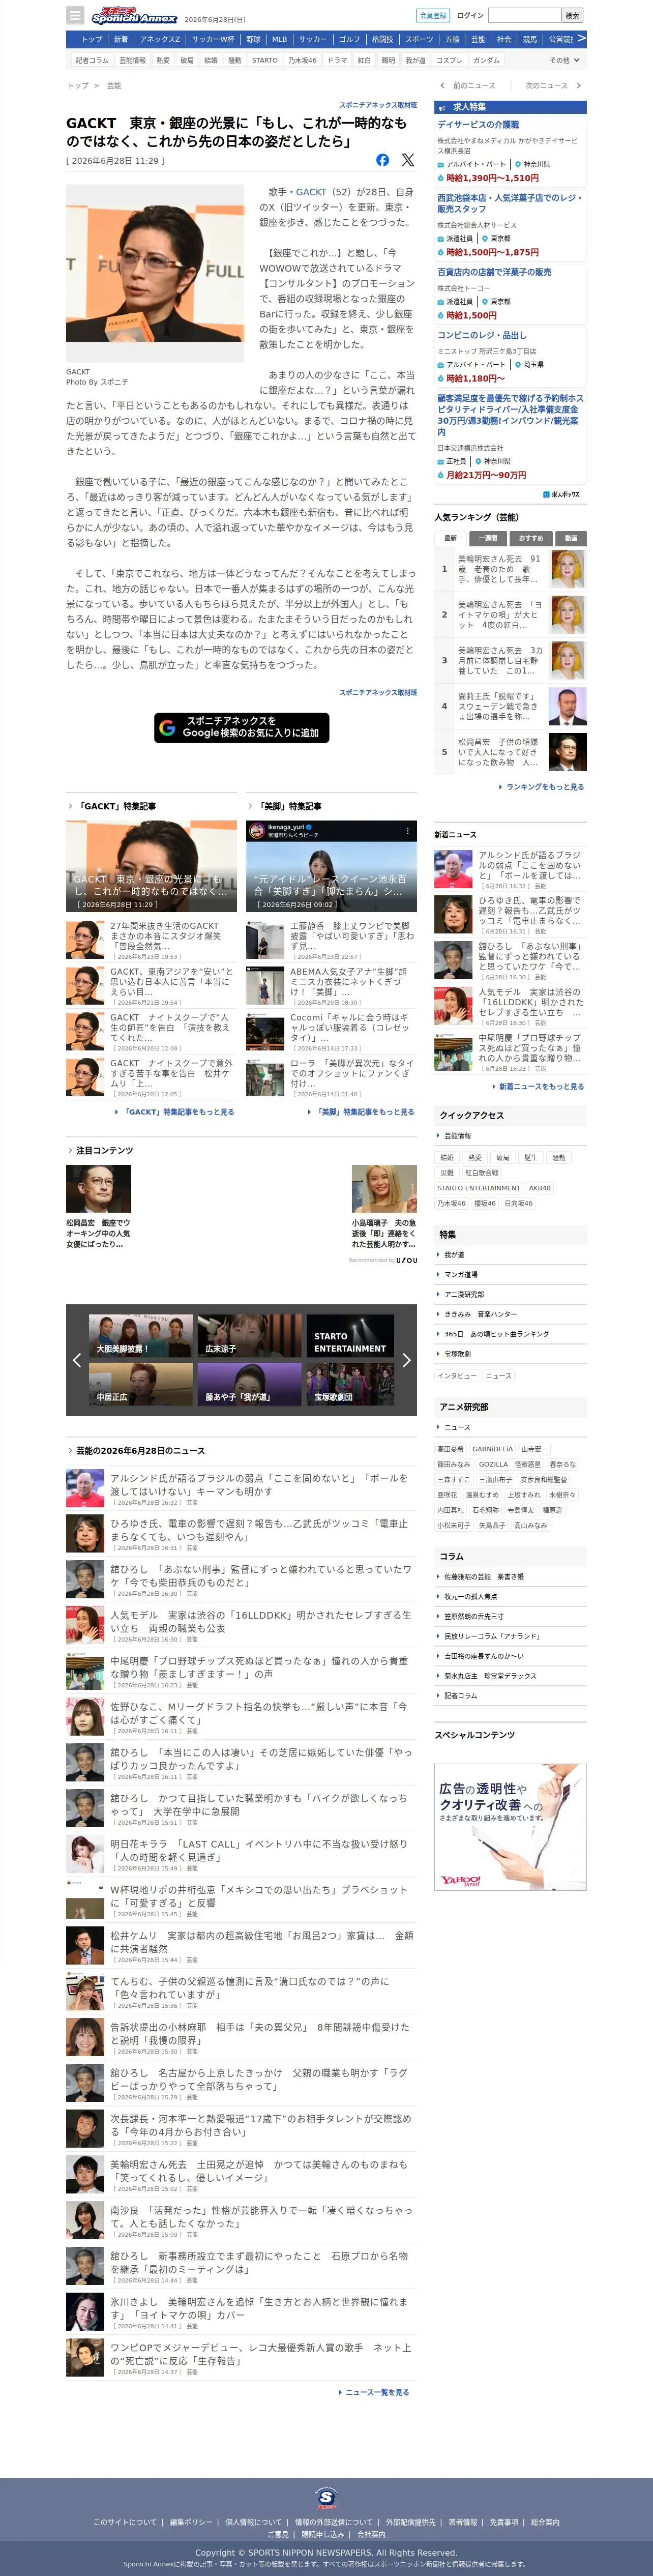The image size is (653, 2576).
Task: Open the GACKT article main photo
Action: coord(155,273)
